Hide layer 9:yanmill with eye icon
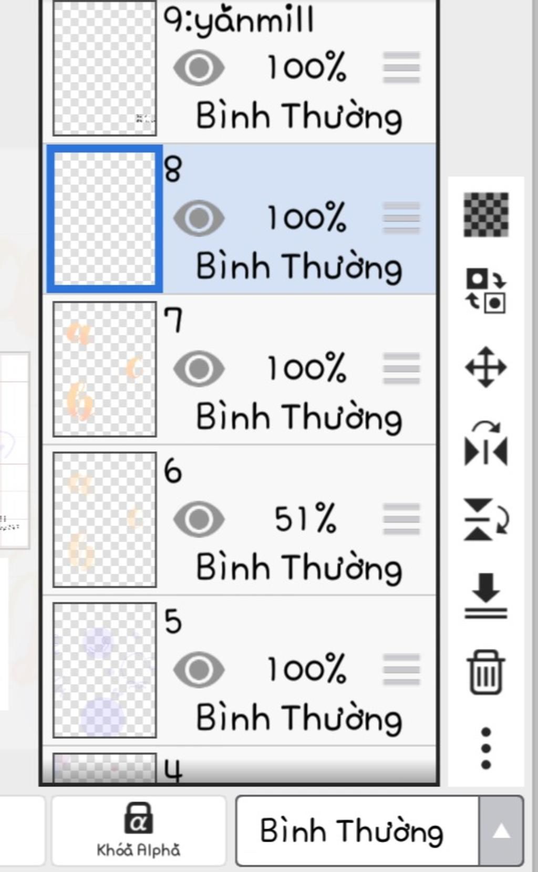The height and width of the screenshot is (872, 538). tap(199, 68)
